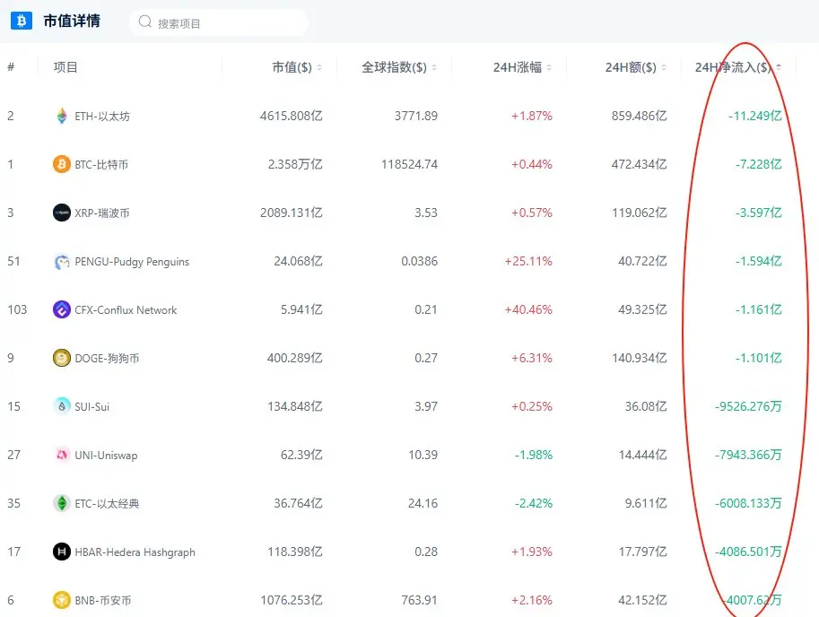Click ETC net inflow -6008.133万

click(x=748, y=504)
